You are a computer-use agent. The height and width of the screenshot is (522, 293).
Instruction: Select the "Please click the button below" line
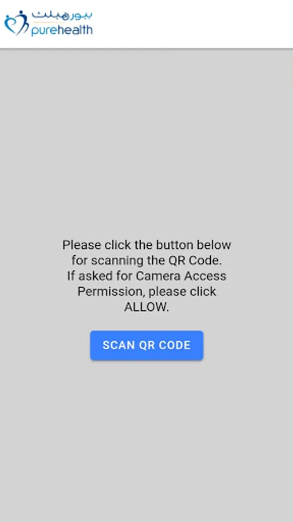coord(146,245)
